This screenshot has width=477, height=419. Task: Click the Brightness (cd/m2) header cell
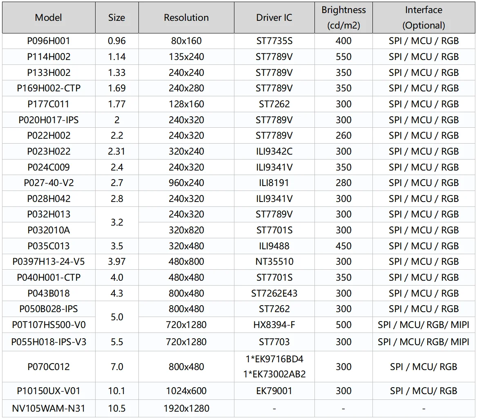click(343, 18)
